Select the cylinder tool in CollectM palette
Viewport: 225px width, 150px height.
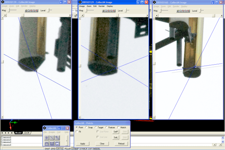[x=57, y=138]
